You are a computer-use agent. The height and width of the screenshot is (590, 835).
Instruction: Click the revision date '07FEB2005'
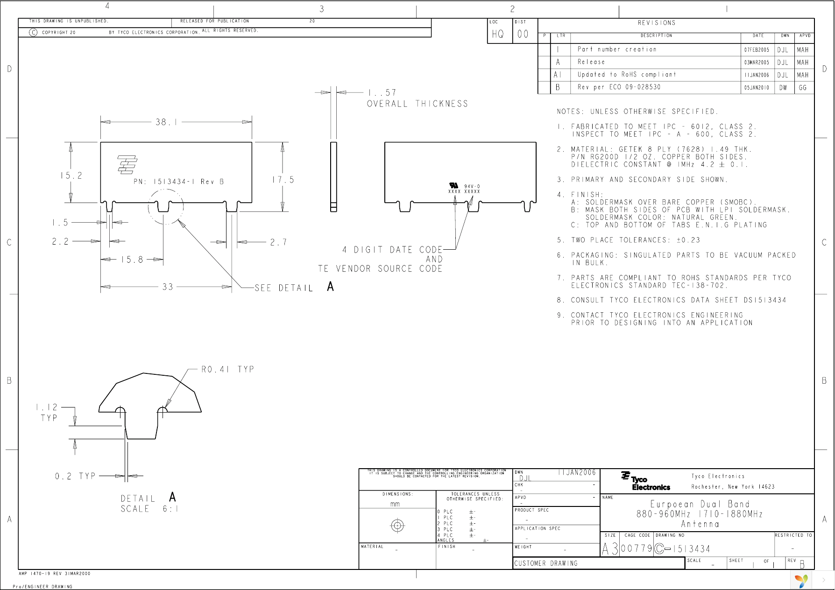pos(757,50)
